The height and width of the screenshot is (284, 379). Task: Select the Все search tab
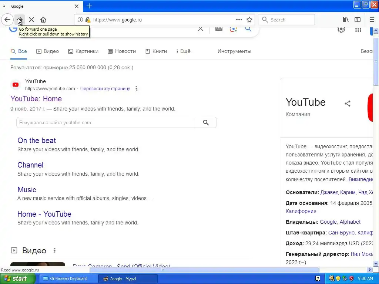pos(19,51)
